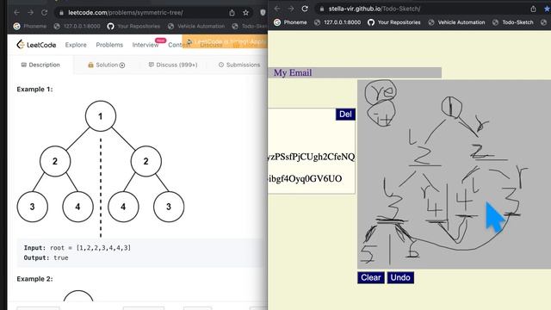Switch to the Solution tab

click(x=106, y=65)
